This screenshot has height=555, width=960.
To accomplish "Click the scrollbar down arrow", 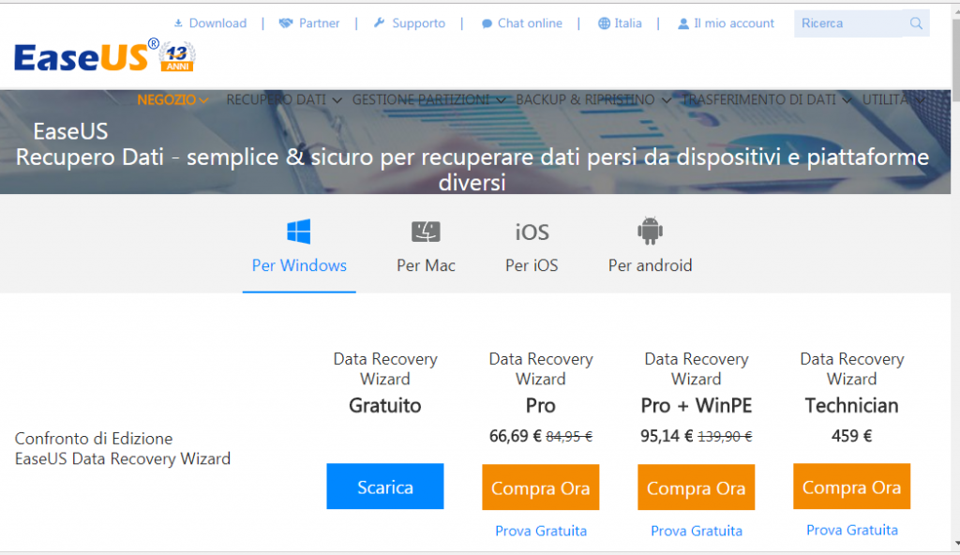I will tap(955, 544).
